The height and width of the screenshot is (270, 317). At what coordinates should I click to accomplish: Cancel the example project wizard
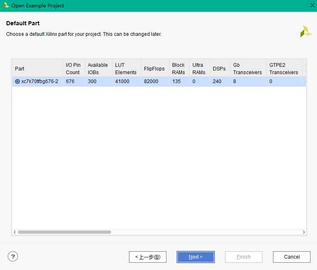click(291, 257)
